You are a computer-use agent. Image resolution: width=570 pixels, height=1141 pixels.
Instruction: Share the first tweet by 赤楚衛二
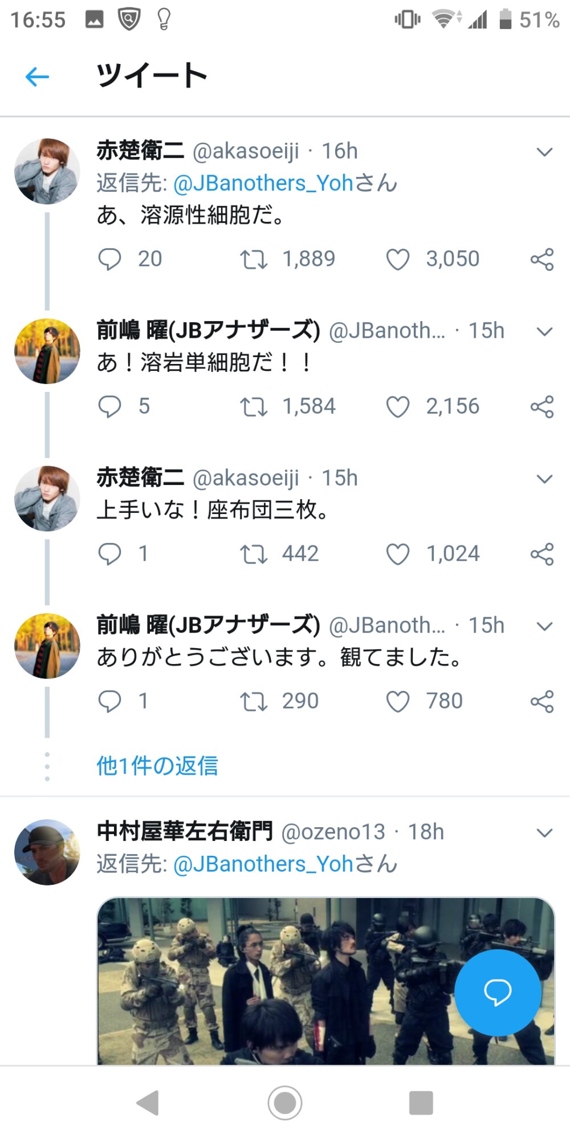(541, 260)
